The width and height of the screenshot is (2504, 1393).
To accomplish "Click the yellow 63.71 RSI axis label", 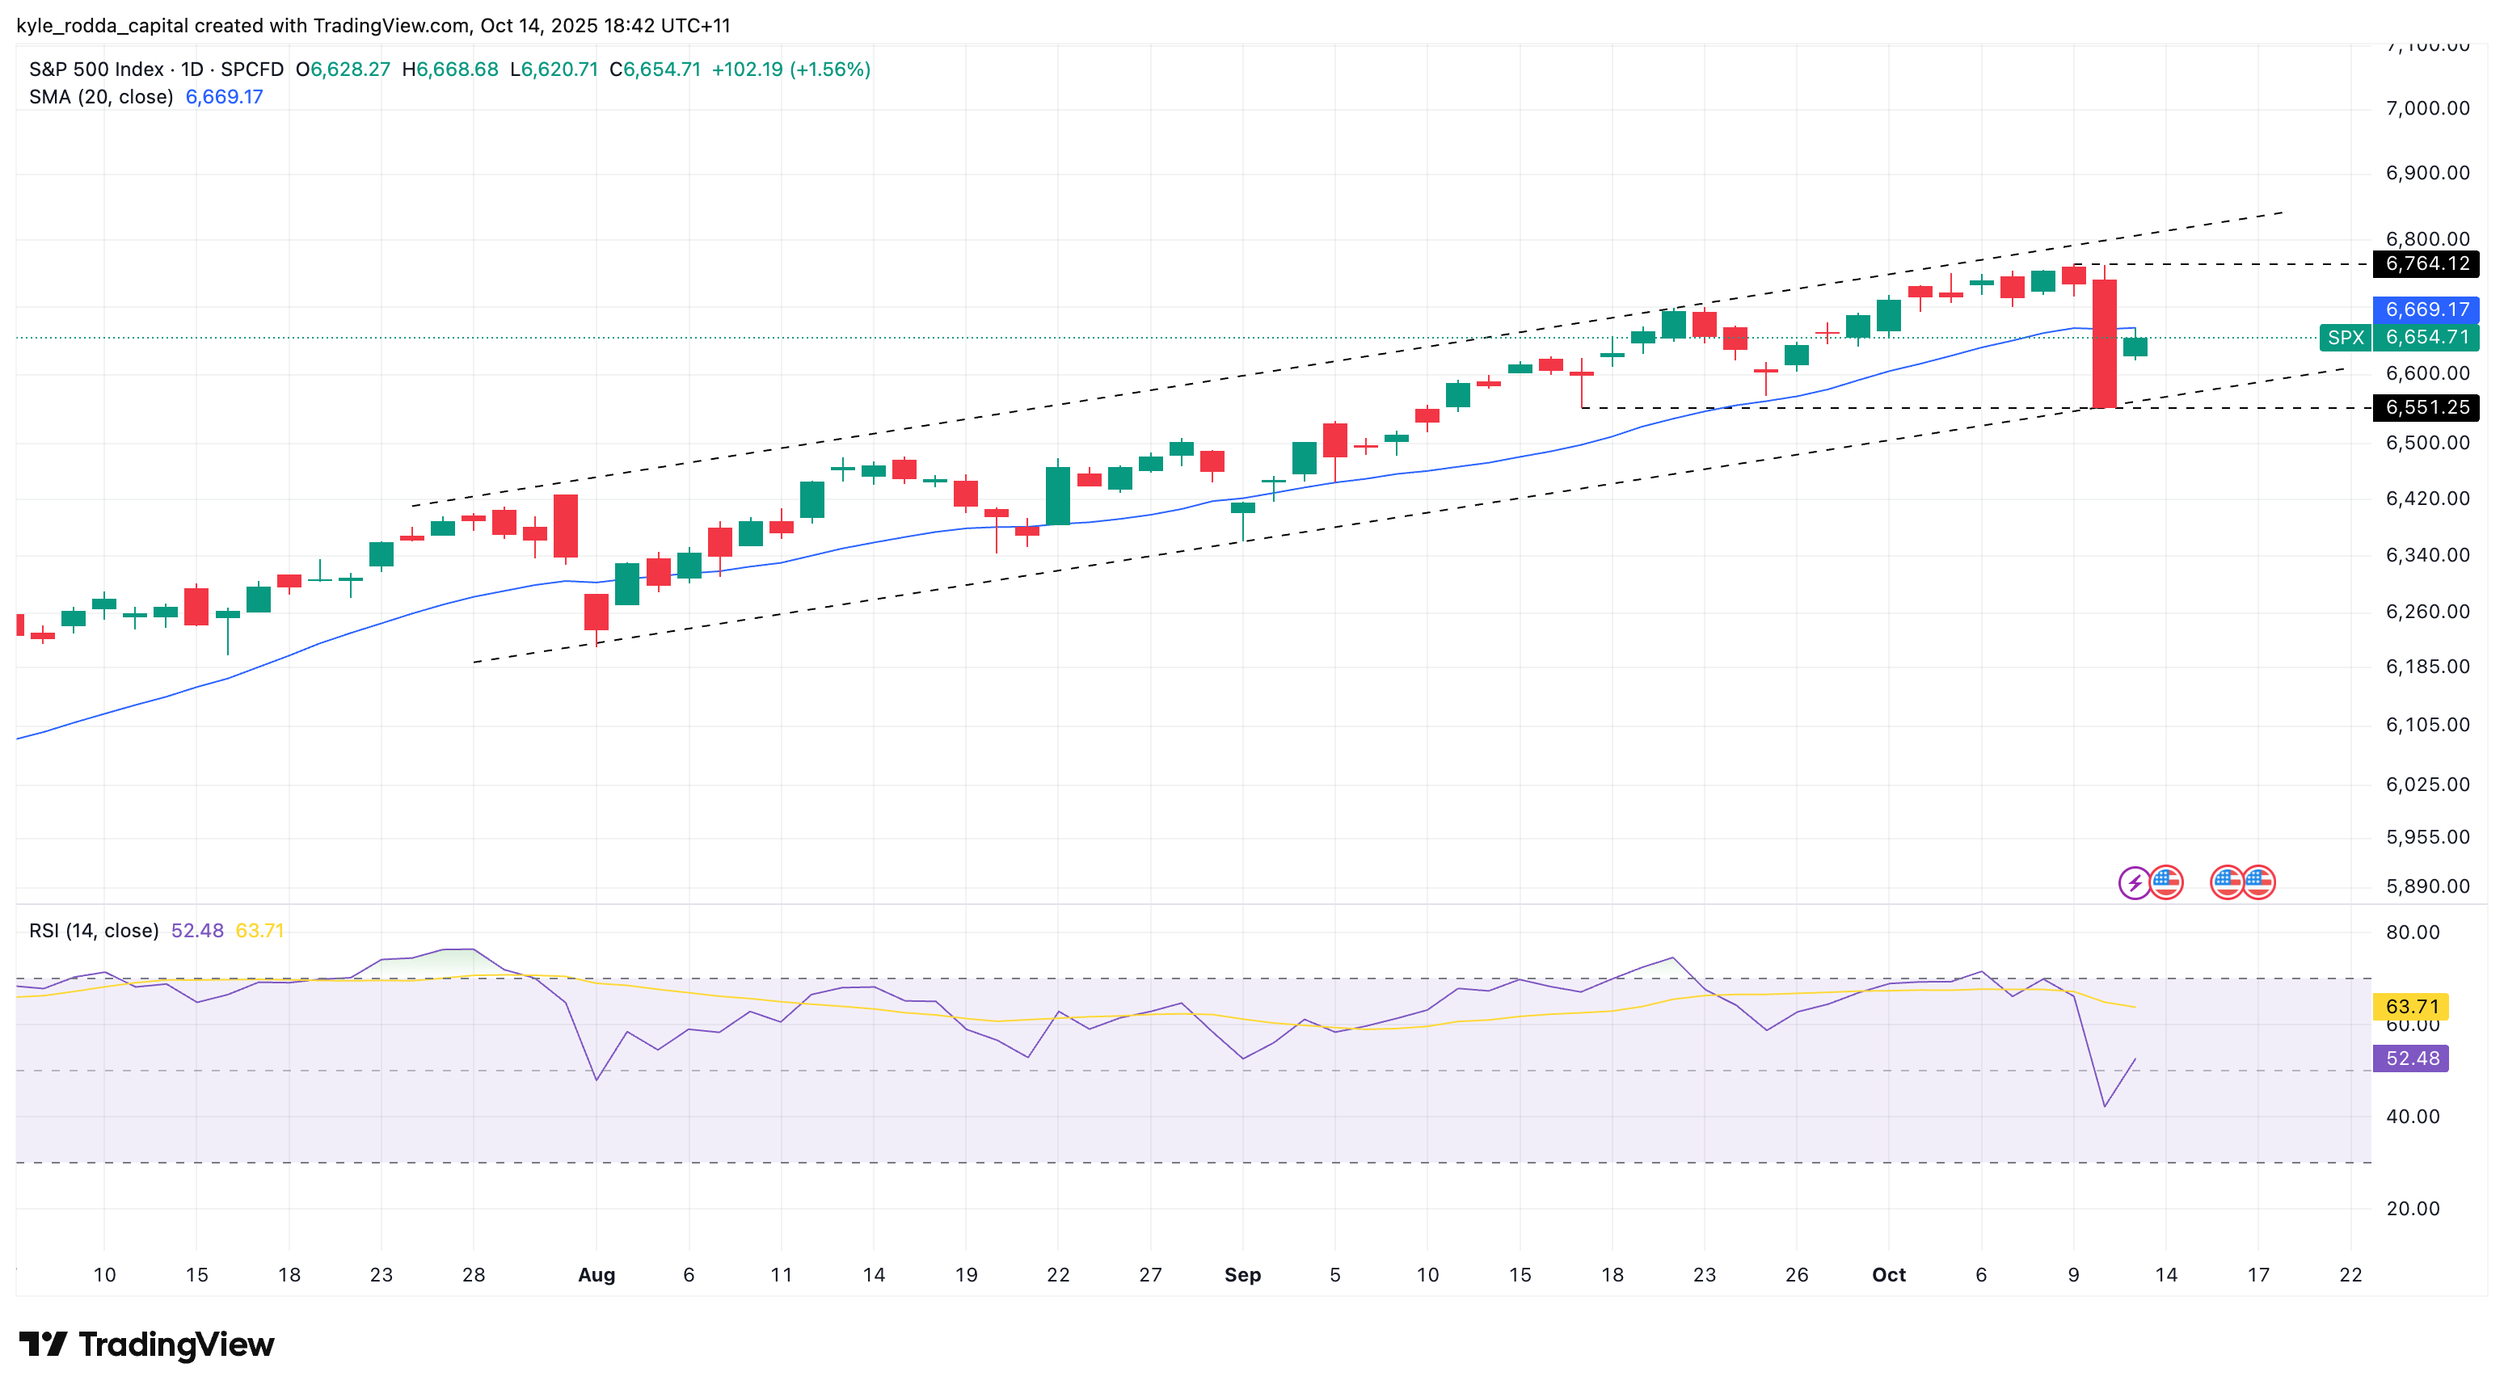I will tap(2412, 1007).
